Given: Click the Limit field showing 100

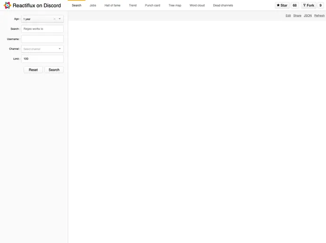Looking at the screenshot, I should point(43,59).
